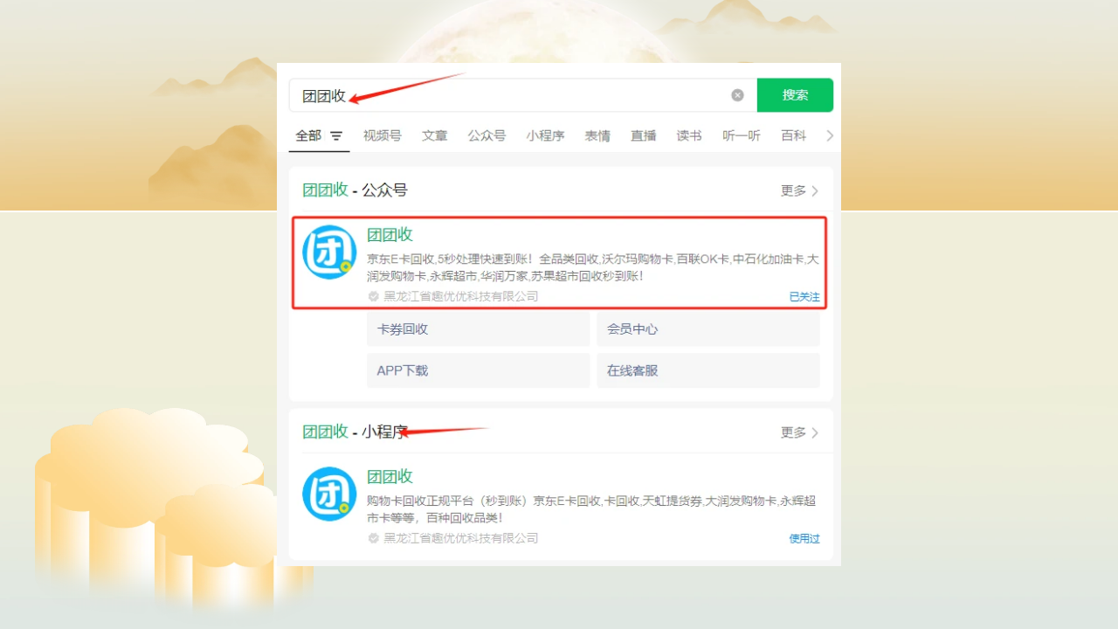Open the 团团收 official account title
1118x629 pixels.
pos(390,234)
